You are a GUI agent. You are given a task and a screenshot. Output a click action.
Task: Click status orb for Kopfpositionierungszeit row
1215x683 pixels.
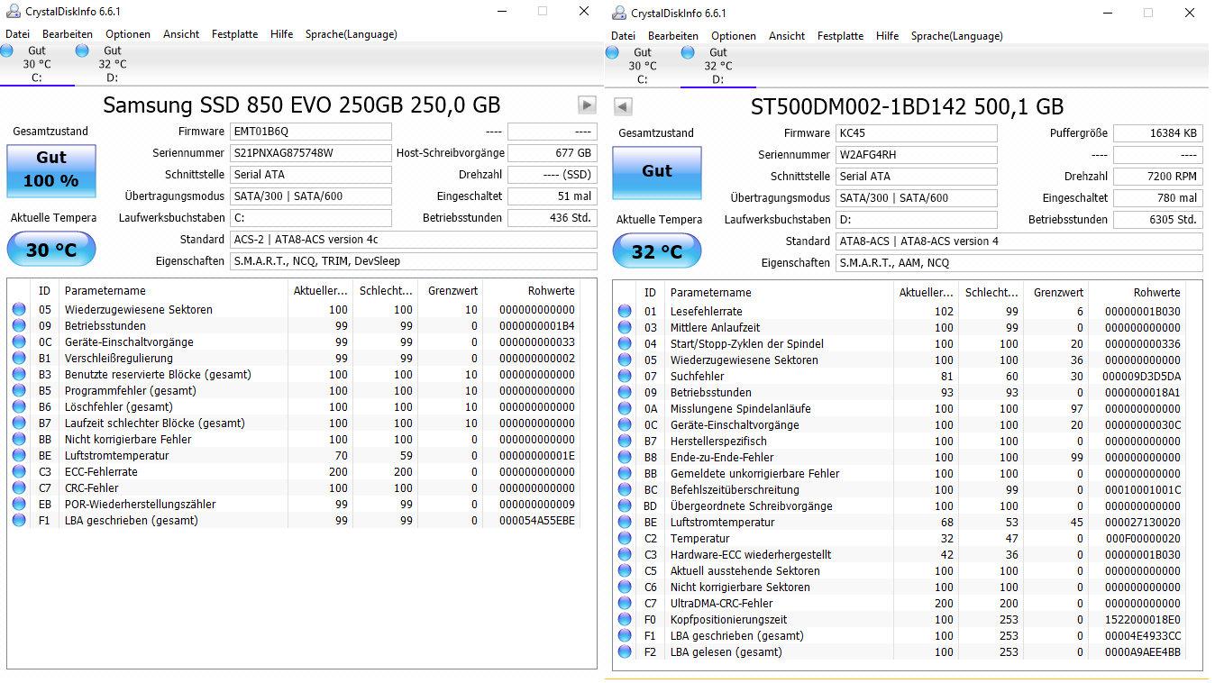point(625,619)
